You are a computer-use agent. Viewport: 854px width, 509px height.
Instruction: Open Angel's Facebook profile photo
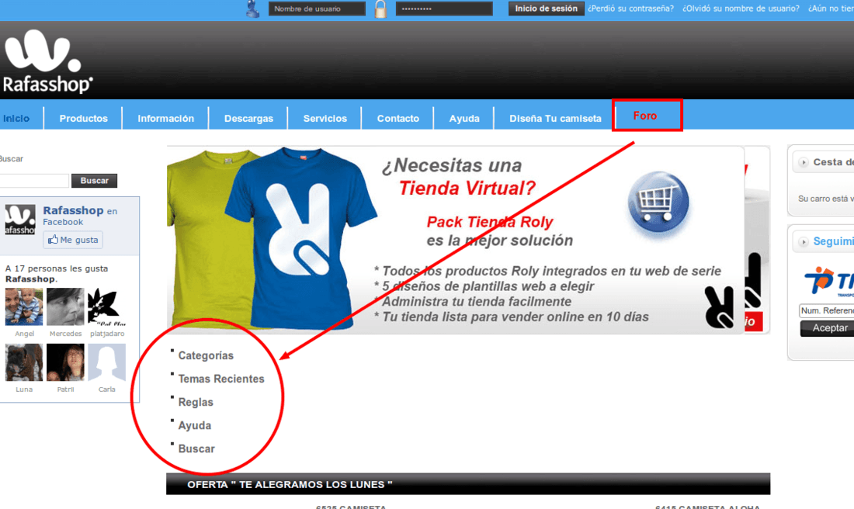pyautogui.click(x=24, y=306)
